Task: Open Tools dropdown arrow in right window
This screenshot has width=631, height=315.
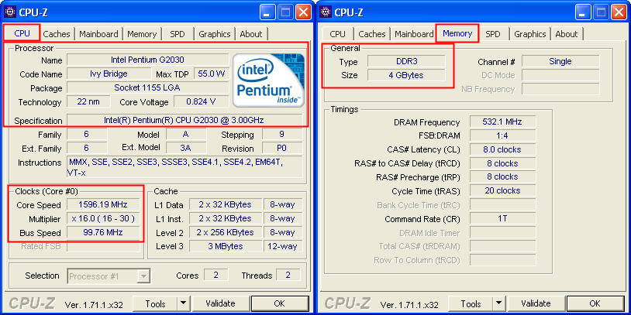Action: 499,303
